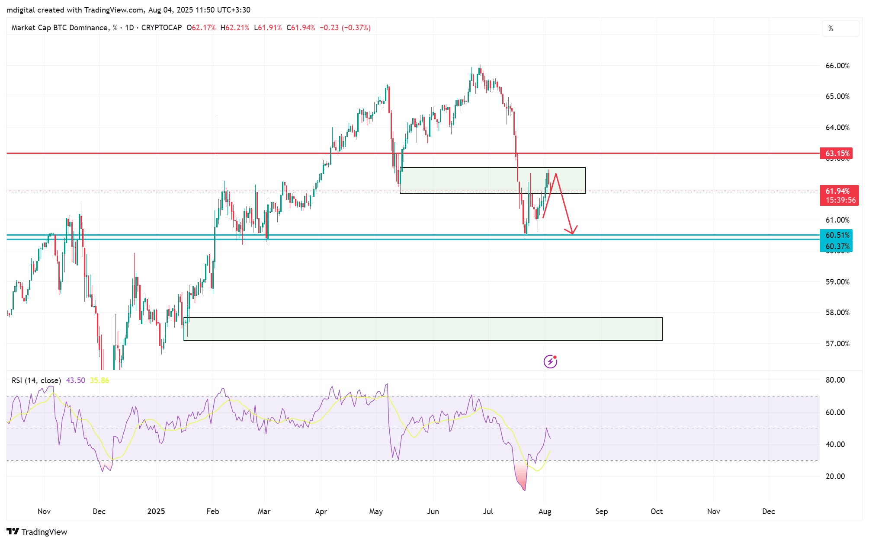Viewport: 869px width, 543px height.
Task: Select the 60.37% cyan price label
Action: coord(837,246)
